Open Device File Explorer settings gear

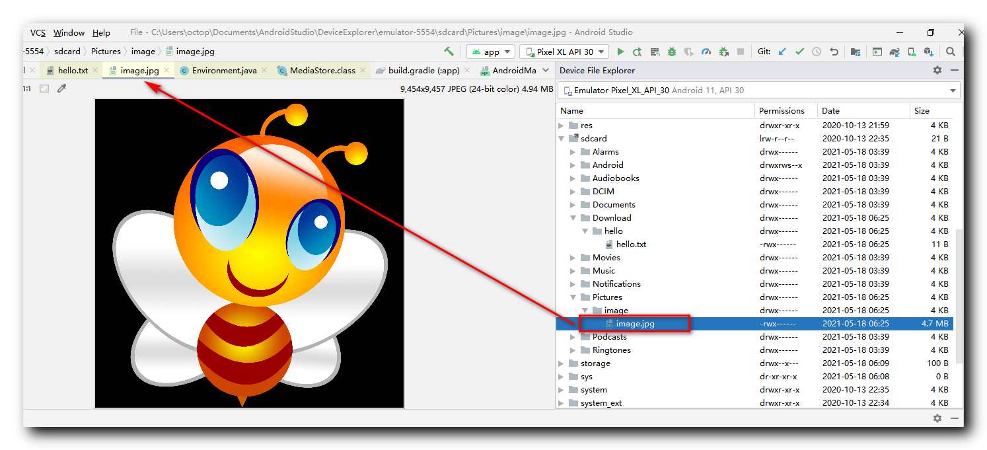(x=937, y=70)
